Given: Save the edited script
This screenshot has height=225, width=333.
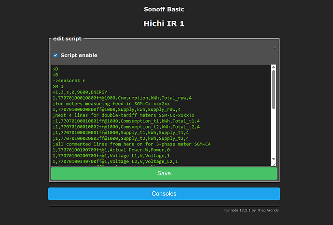Looking at the screenshot, I should coord(164,173).
